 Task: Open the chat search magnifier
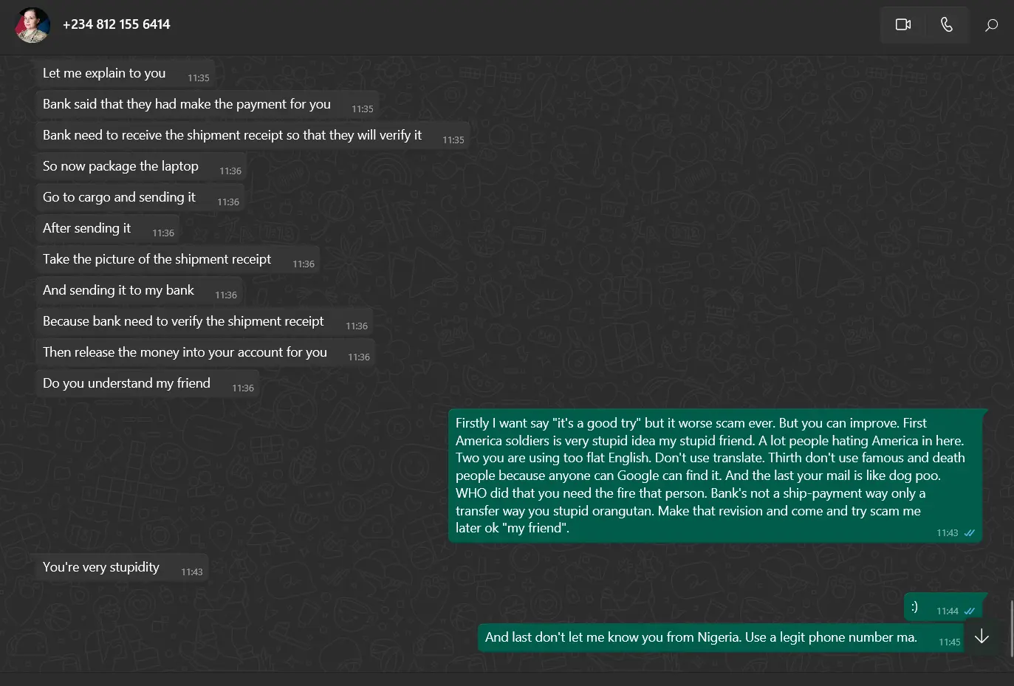click(x=991, y=25)
